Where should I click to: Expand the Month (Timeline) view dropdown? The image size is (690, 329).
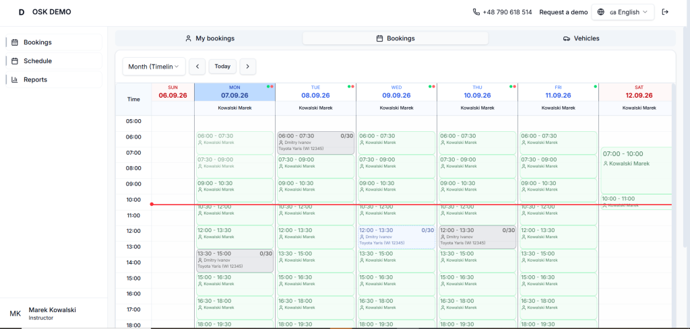click(x=154, y=67)
